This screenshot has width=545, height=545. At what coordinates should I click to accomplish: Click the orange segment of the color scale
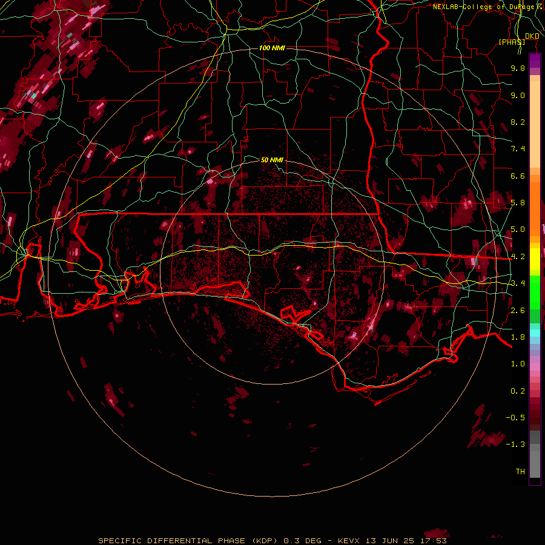point(535,205)
